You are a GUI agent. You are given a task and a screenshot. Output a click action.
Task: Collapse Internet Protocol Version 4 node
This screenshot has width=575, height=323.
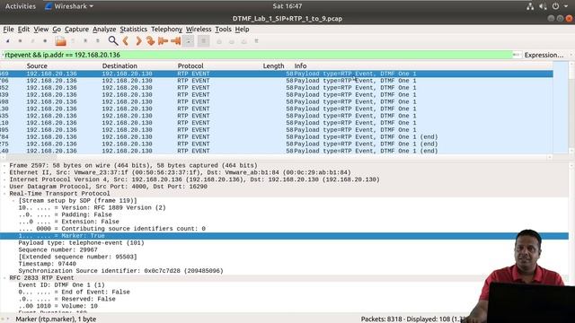pyautogui.click(x=4, y=179)
